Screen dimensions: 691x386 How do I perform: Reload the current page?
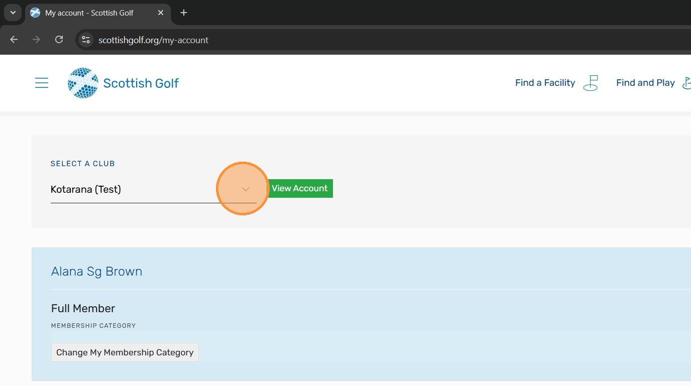point(59,40)
